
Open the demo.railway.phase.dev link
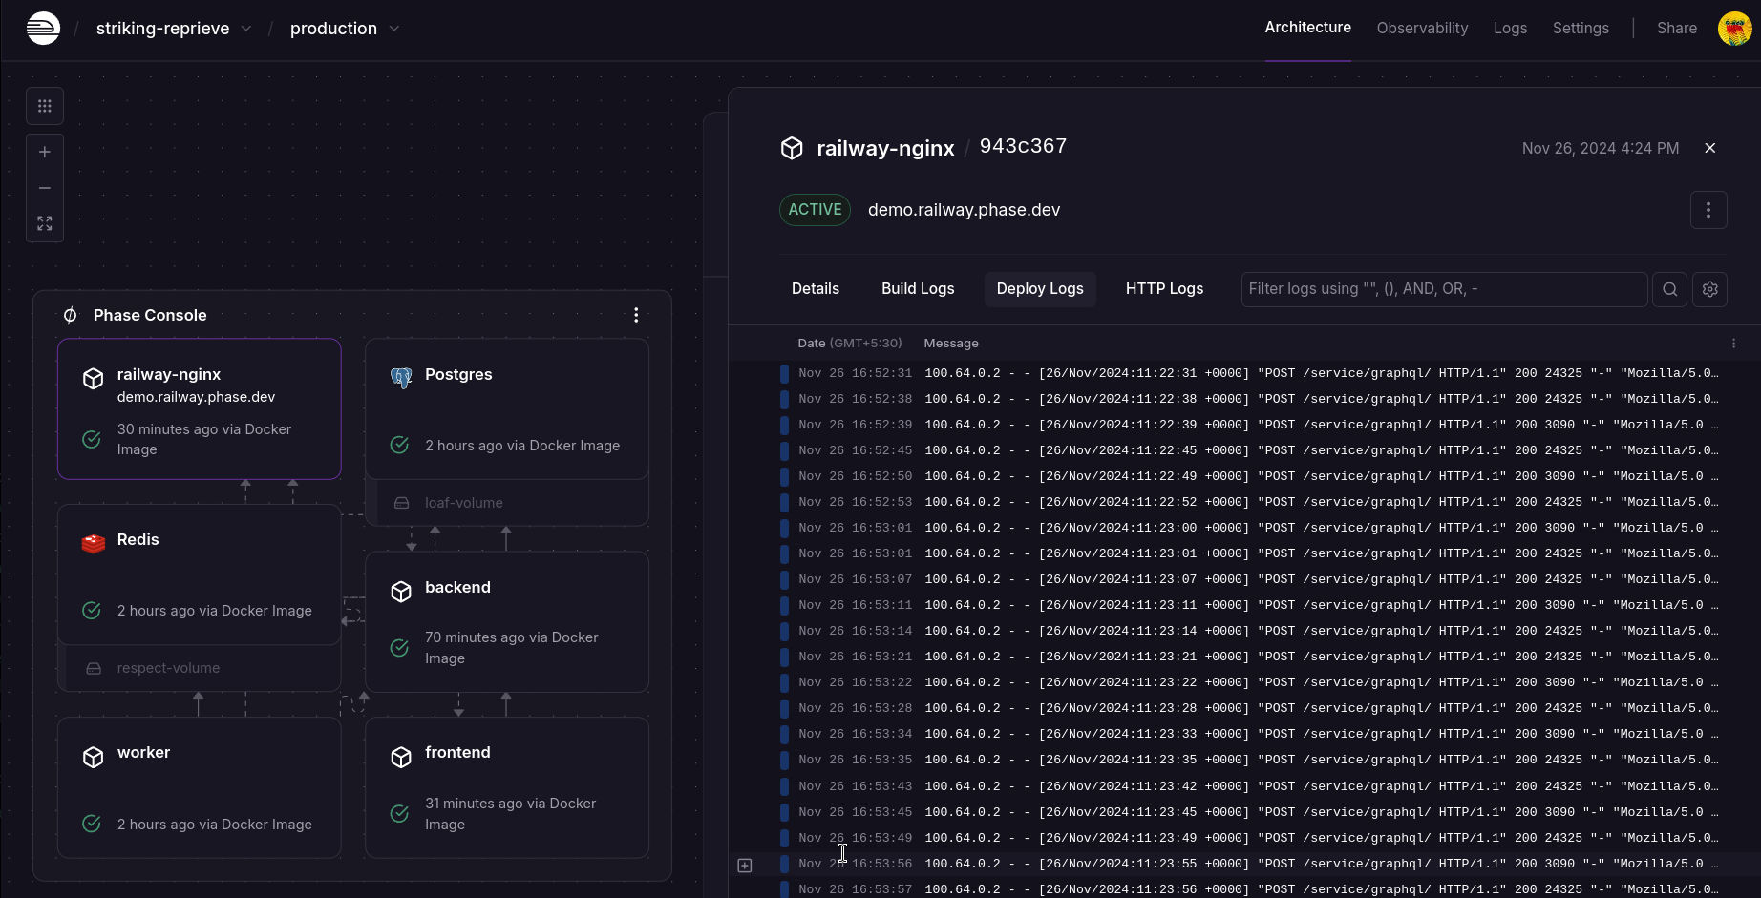(964, 209)
